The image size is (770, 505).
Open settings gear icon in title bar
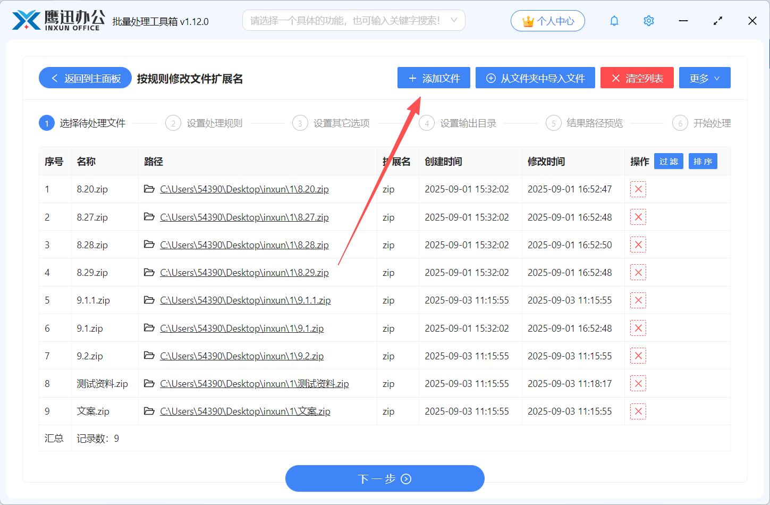click(x=649, y=21)
